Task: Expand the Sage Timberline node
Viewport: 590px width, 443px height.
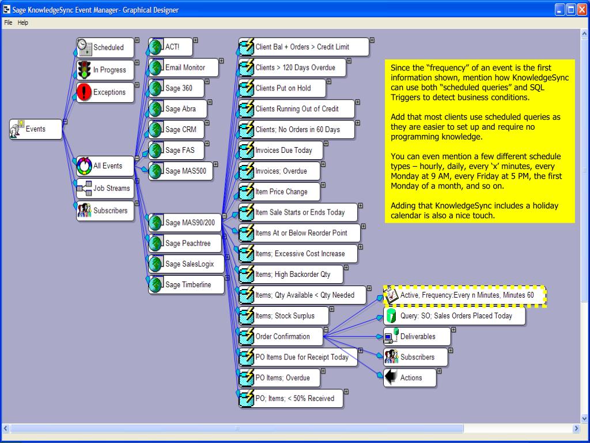Action: pos(227,278)
